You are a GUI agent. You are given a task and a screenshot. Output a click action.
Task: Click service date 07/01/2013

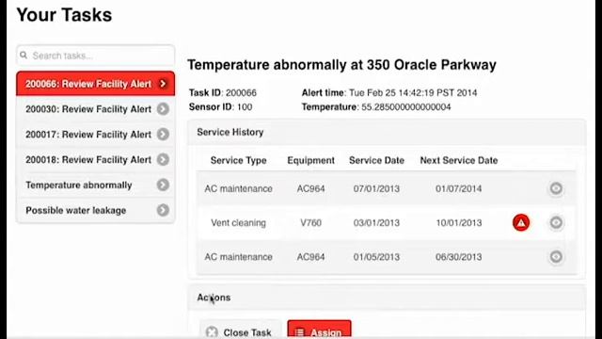pyautogui.click(x=376, y=188)
